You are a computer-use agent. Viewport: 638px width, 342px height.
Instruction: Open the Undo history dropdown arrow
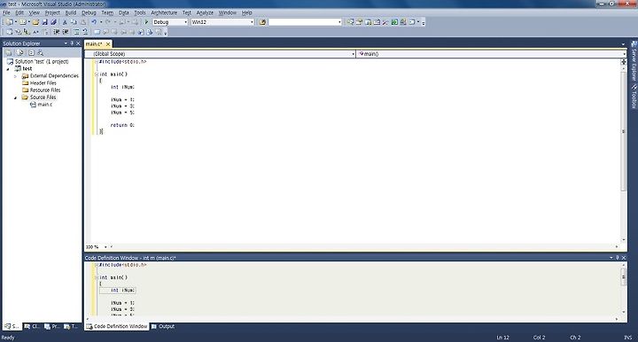pyautogui.click(x=101, y=22)
